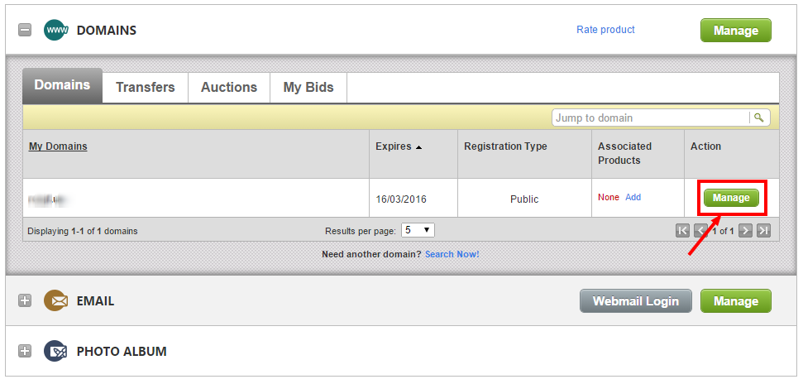
Task: Expand the Photo Album section
Action: [x=25, y=352]
